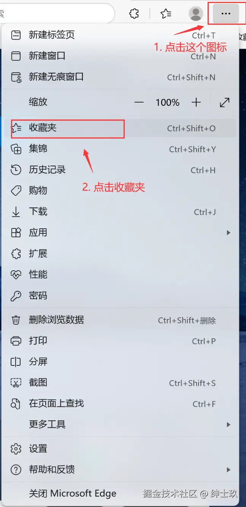Click the 性能 (Performance) heart icon
Viewport: 246px width, 507px height.
point(16,274)
